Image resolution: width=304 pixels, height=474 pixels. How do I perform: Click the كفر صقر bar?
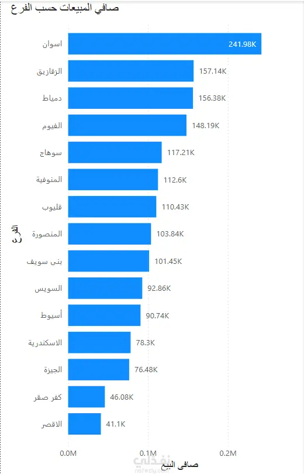tap(87, 397)
